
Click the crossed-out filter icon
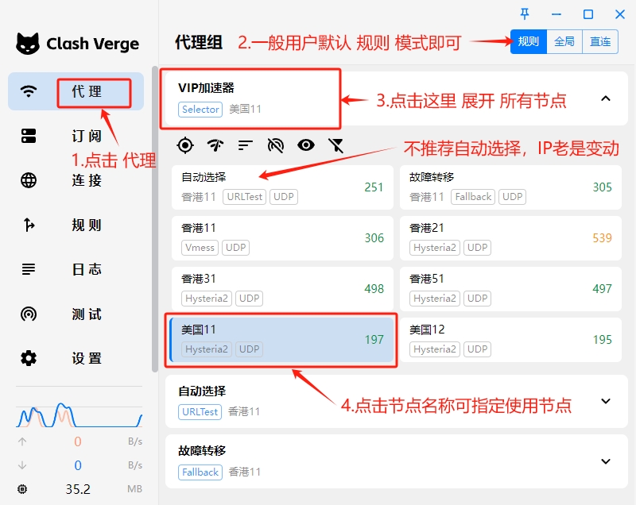tap(336, 145)
